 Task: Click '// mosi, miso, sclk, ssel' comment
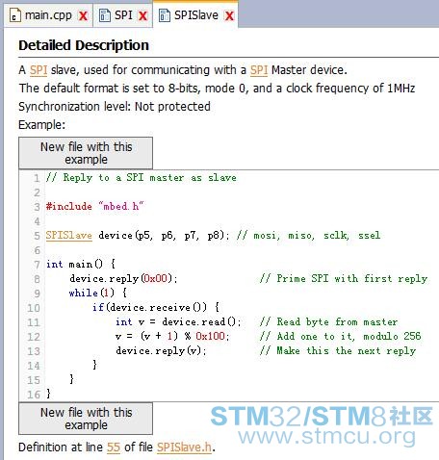[x=309, y=236]
